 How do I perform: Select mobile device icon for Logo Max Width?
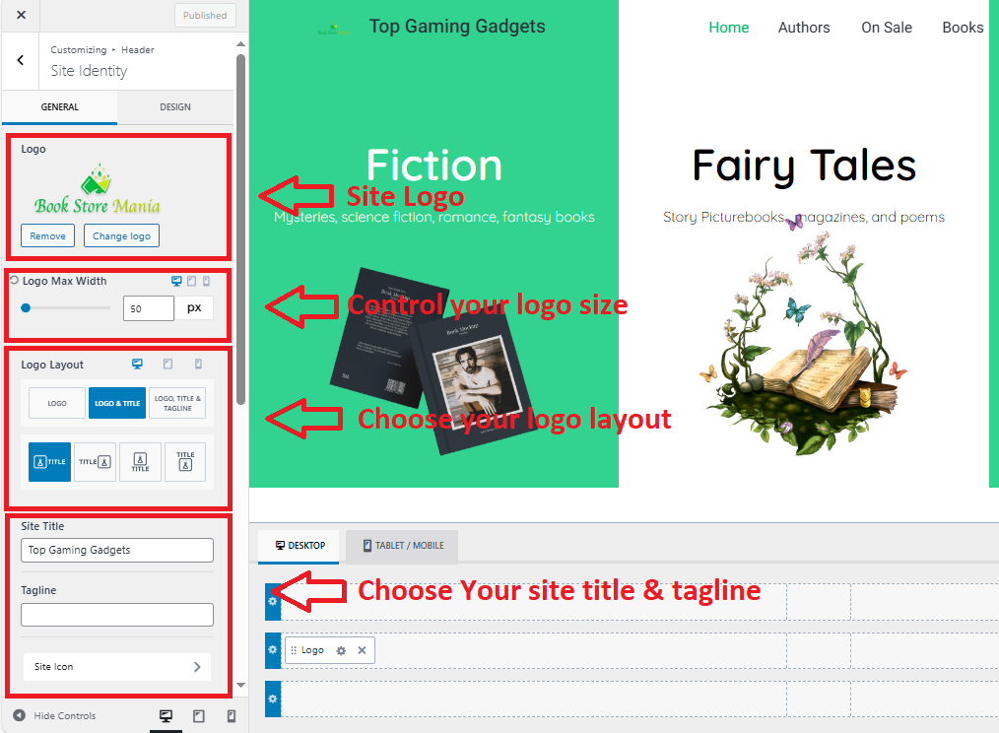[x=206, y=281]
